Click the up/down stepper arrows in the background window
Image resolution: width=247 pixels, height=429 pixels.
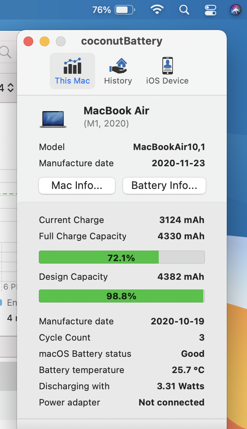pos(11,87)
